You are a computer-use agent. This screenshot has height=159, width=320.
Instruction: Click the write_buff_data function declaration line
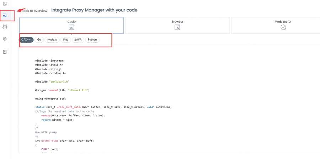[x=103, y=107]
